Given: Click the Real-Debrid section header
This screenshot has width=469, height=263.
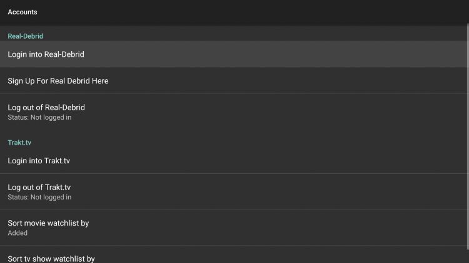Looking at the screenshot, I should point(26,36).
